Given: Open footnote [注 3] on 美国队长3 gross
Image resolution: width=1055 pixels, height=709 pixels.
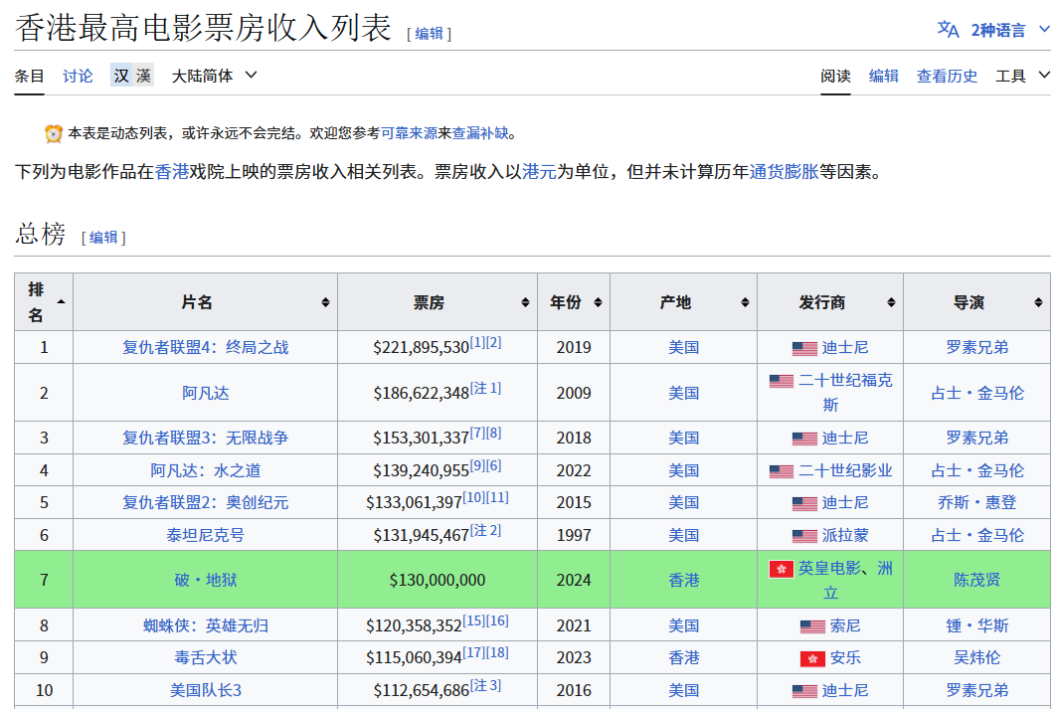Looking at the screenshot, I should [x=485, y=685].
